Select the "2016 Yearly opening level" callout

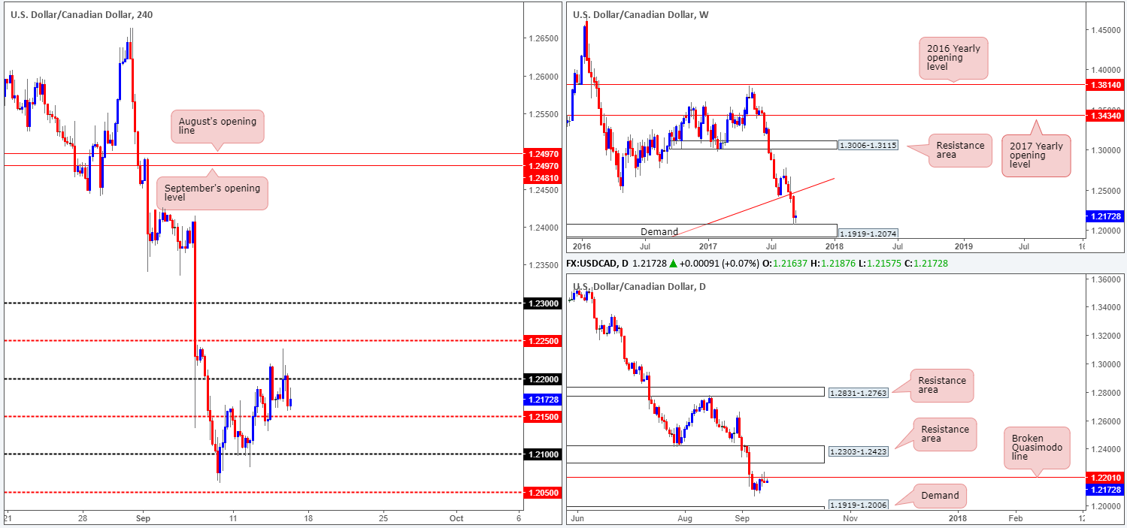click(x=953, y=59)
